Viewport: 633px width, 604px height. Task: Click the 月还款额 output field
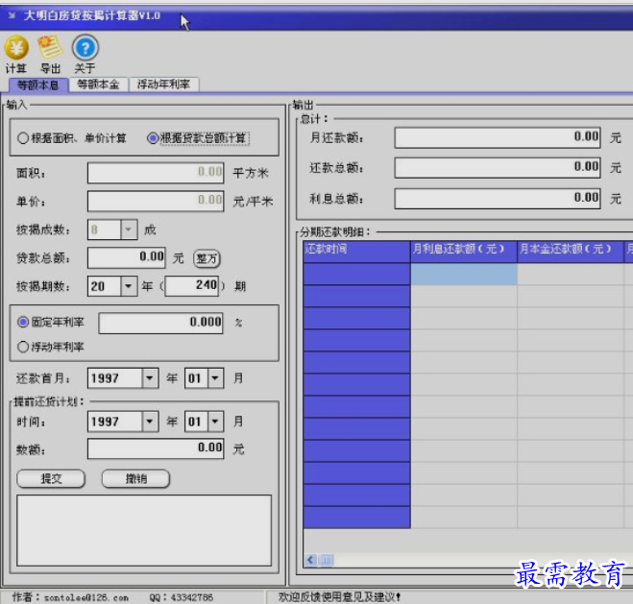(498, 137)
